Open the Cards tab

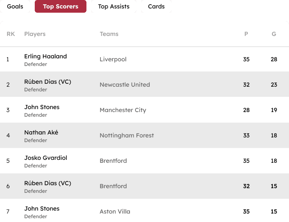click(156, 6)
